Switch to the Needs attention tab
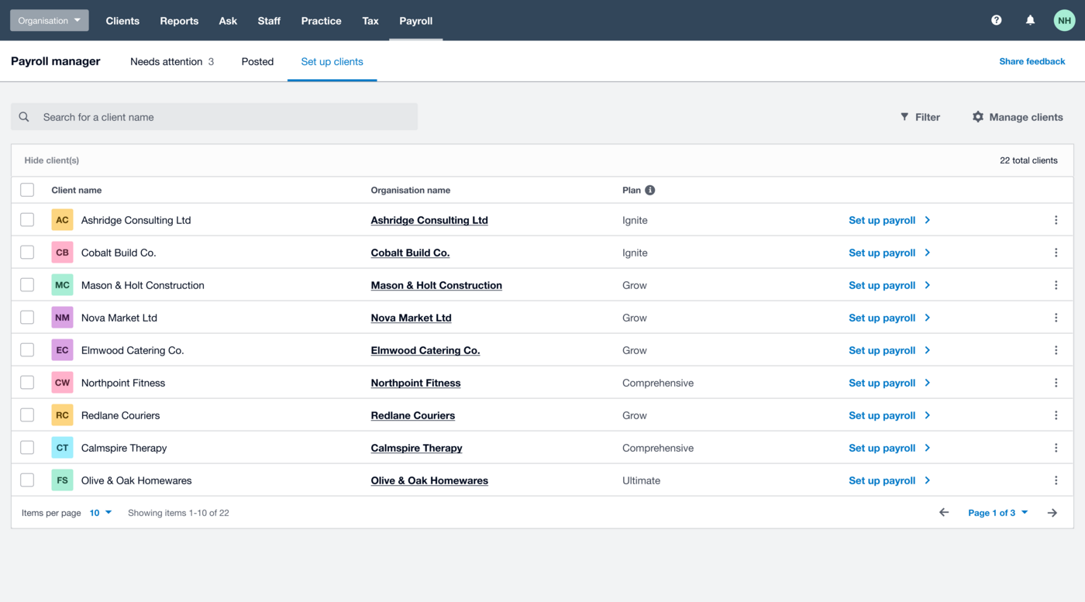Viewport: 1085px width, 602px height. tap(171, 62)
